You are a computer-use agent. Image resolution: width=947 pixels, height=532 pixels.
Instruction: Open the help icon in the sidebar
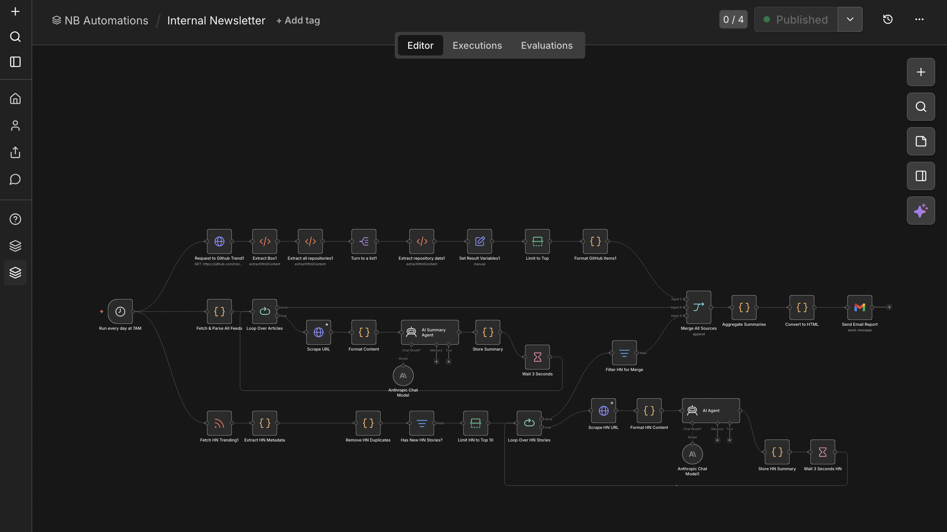coord(15,219)
